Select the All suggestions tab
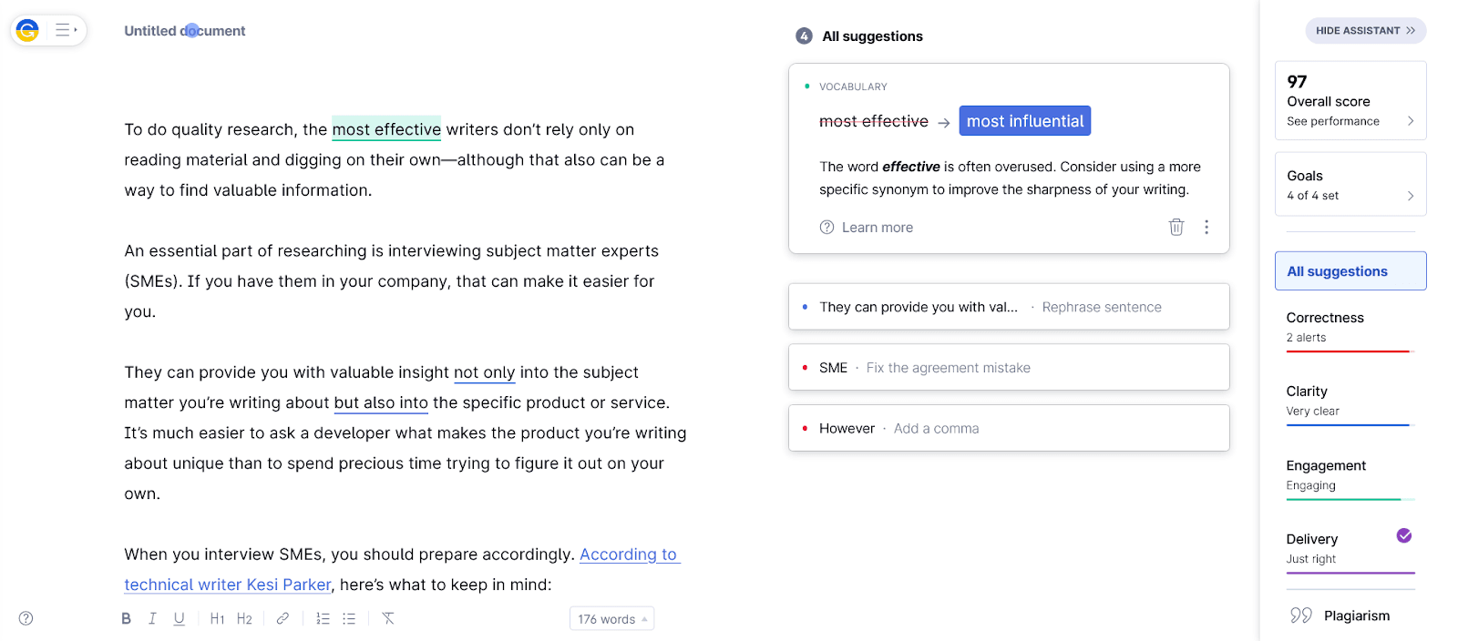This screenshot has height=641, width=1458. 1350,271
